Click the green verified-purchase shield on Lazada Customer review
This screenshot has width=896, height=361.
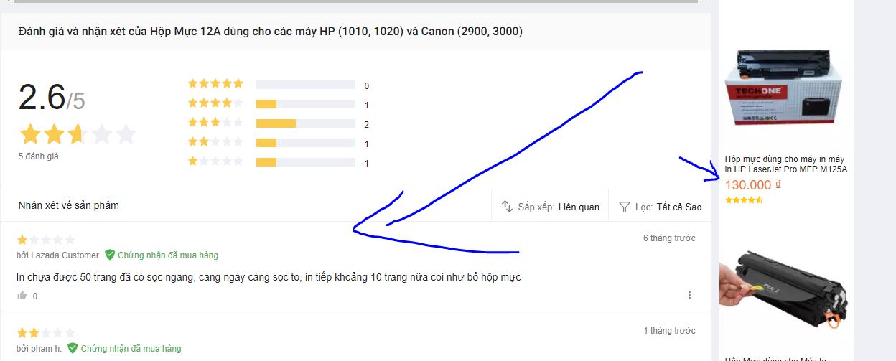110,255
